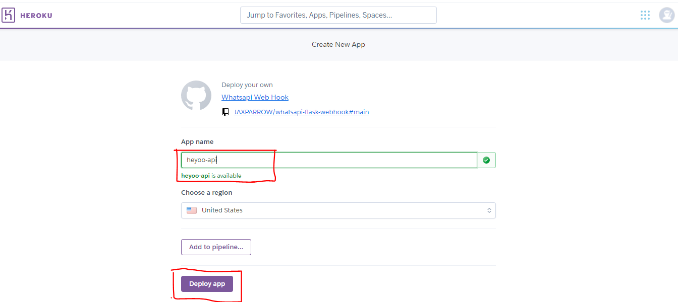Click the Add to pipeline button
The height and width of the screenshot is (302, 678).
pos(216,247)
